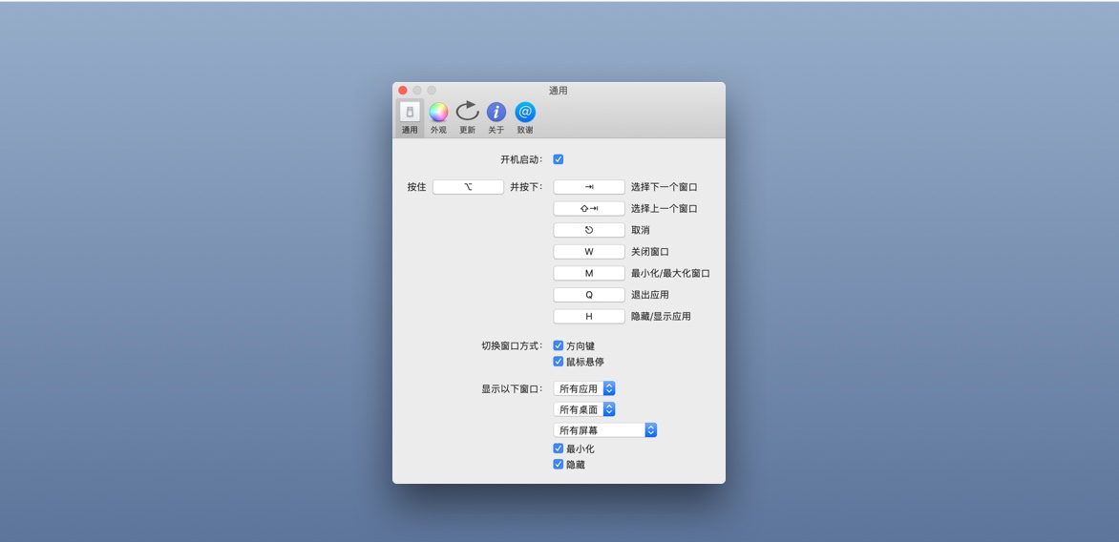The image size is (1119, 542).
Task: Click the 开机启动 label text
Action: pos(521,159)
